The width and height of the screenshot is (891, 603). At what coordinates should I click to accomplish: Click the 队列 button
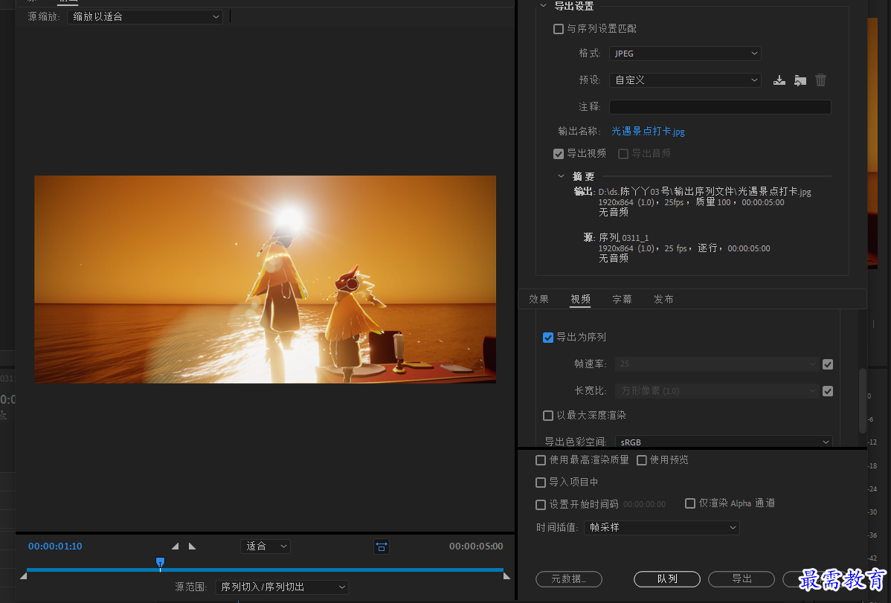[667, 579]
